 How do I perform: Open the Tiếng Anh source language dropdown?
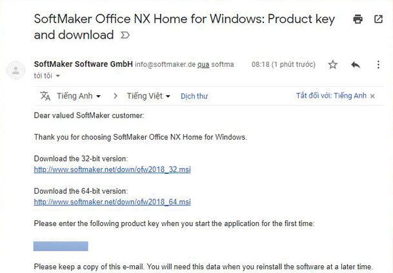79,96
